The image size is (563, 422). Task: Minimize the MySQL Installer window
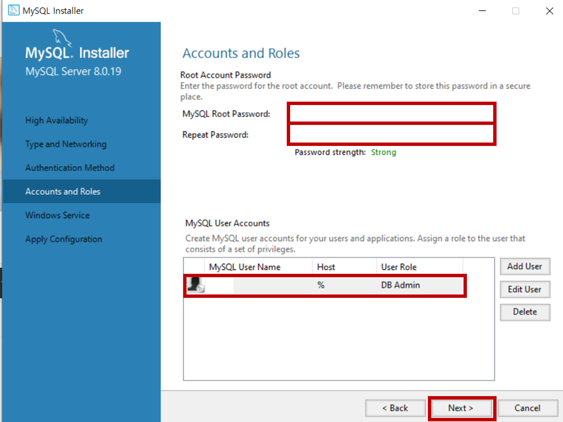click(482, 11)
